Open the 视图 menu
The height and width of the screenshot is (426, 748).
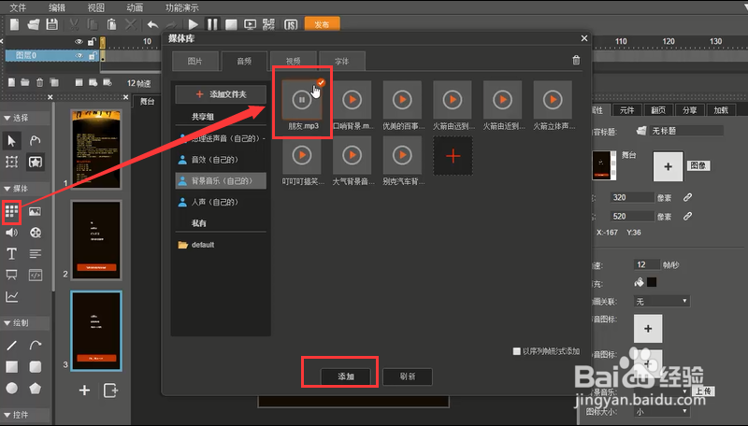click(96, 7)
